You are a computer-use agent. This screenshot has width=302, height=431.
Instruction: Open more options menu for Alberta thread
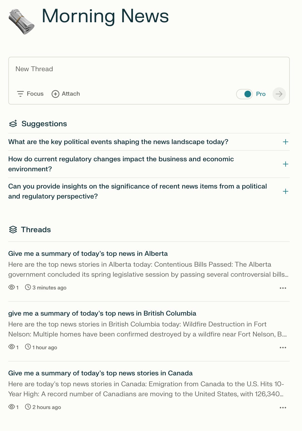[283, 288]
